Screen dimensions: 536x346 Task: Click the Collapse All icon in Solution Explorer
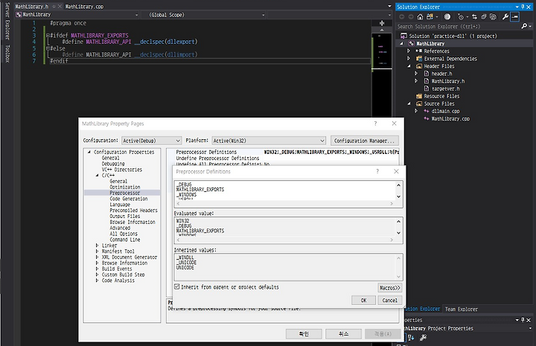coord(484,16)
